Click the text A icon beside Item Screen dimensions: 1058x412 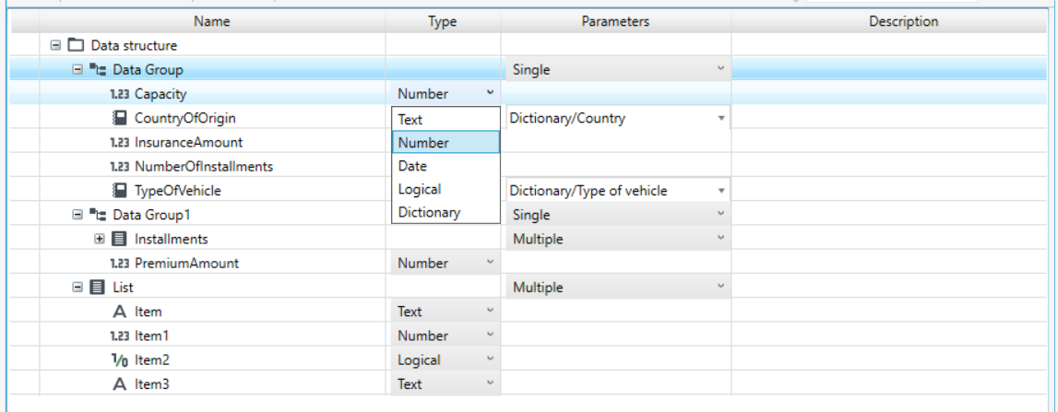(119, 312)
